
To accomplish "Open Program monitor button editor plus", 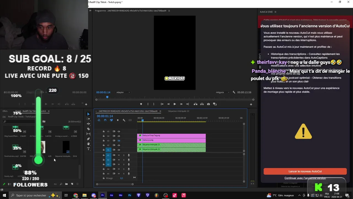I will tap(251, 104).
